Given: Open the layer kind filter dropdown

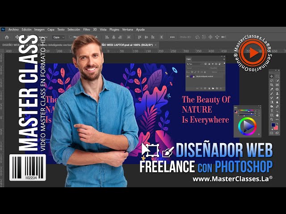Looking at the screenshot, I should coord(194,64).
